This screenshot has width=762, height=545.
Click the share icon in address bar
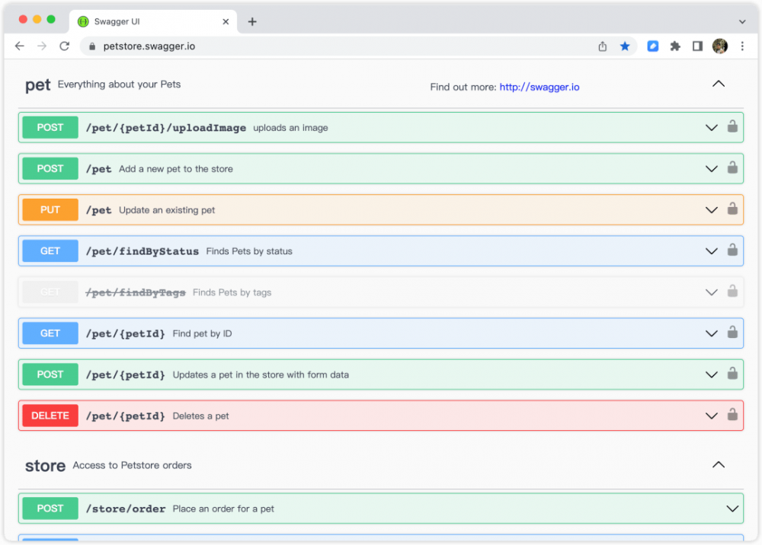point(603,46)
